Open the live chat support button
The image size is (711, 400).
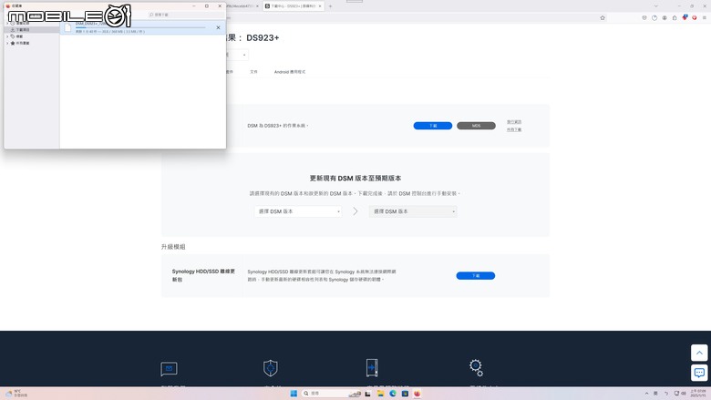click(699, 373)
